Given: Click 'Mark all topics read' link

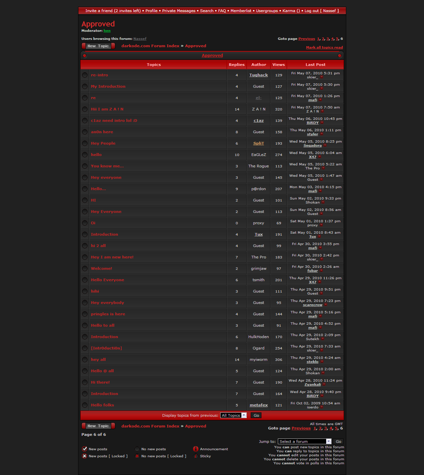Looking at the screenshot, I should pos(324,48).
